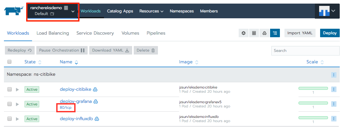Click the jzsun/eksdemo:influxdb image text
This screenshot has width=343, height=127.
[x=199, y=117]
